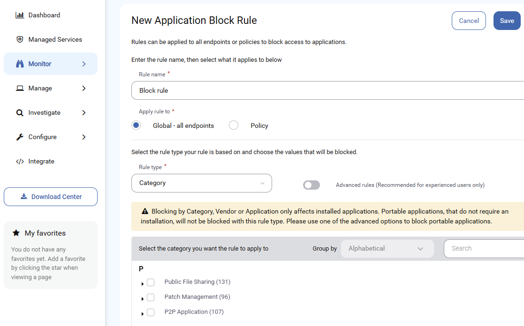
Task: Click the Monitor binoculars icon
Action: pos(20,64)
